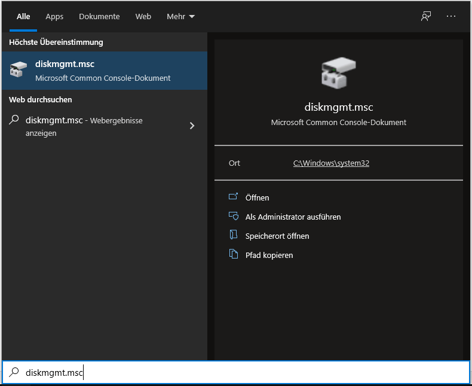The width and height of the screenshot is (472, 386).
Task: Click the magnifier icon beside web result
Action: 14,120
